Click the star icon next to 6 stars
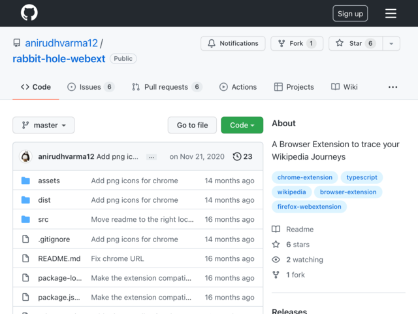This screenshot has height=314, width=418. coord(276,244)
